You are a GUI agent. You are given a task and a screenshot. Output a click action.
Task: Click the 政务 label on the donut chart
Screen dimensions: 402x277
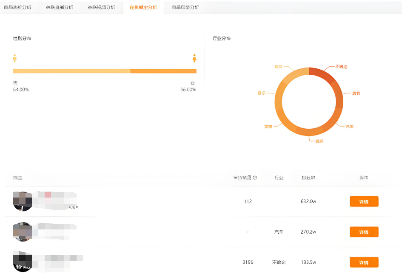pyautogui.click(x=278, y=67)
